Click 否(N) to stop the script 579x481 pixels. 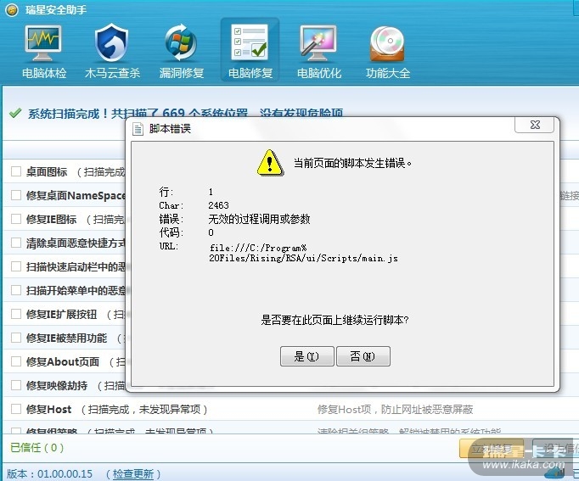click(x=363, y=356)
